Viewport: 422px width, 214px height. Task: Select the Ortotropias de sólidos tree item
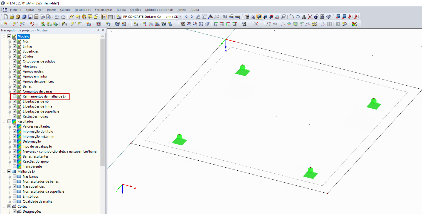tap(39, 61)
